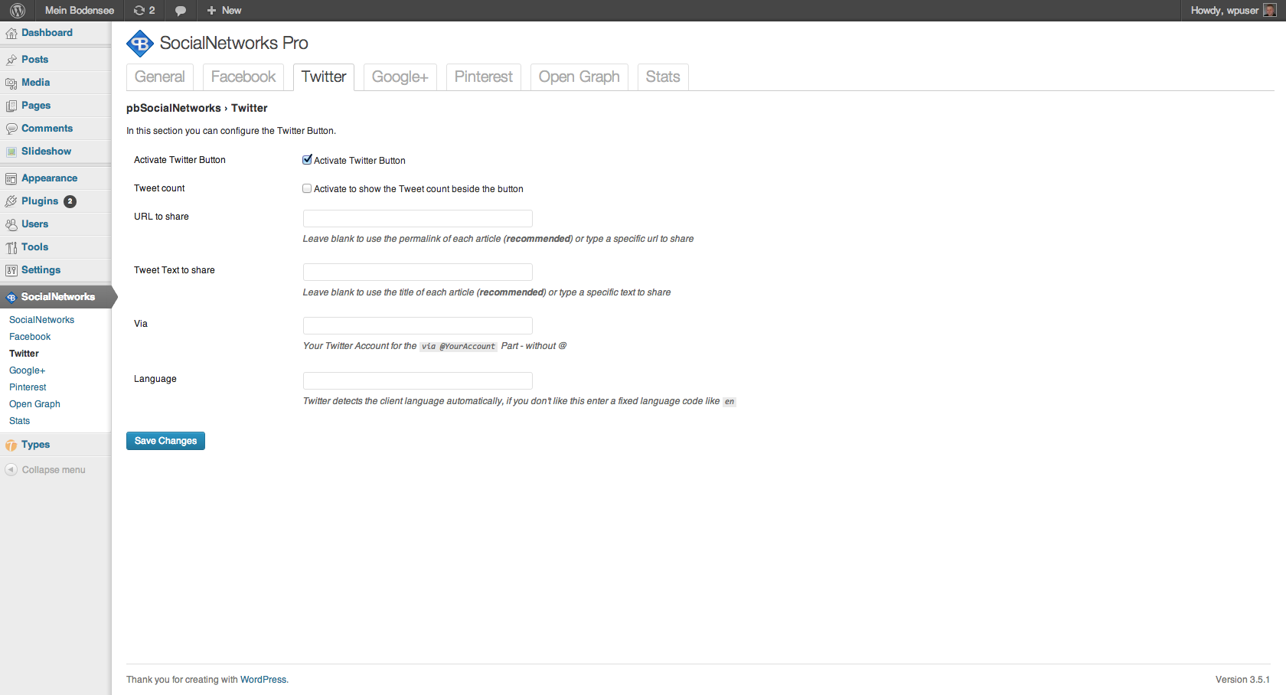Open Settings menu in sidebar
1286x695 pixels.
tap(41, 270)
